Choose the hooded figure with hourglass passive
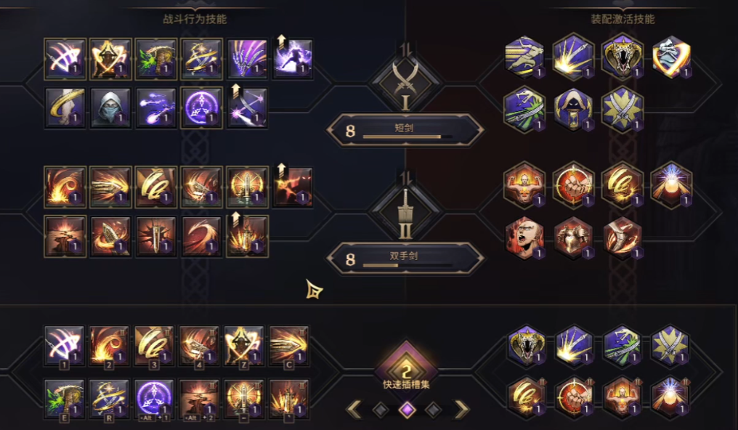This screenshot has height=430, width=738. [573, 109]
